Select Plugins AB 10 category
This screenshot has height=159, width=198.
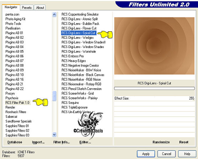15,75
